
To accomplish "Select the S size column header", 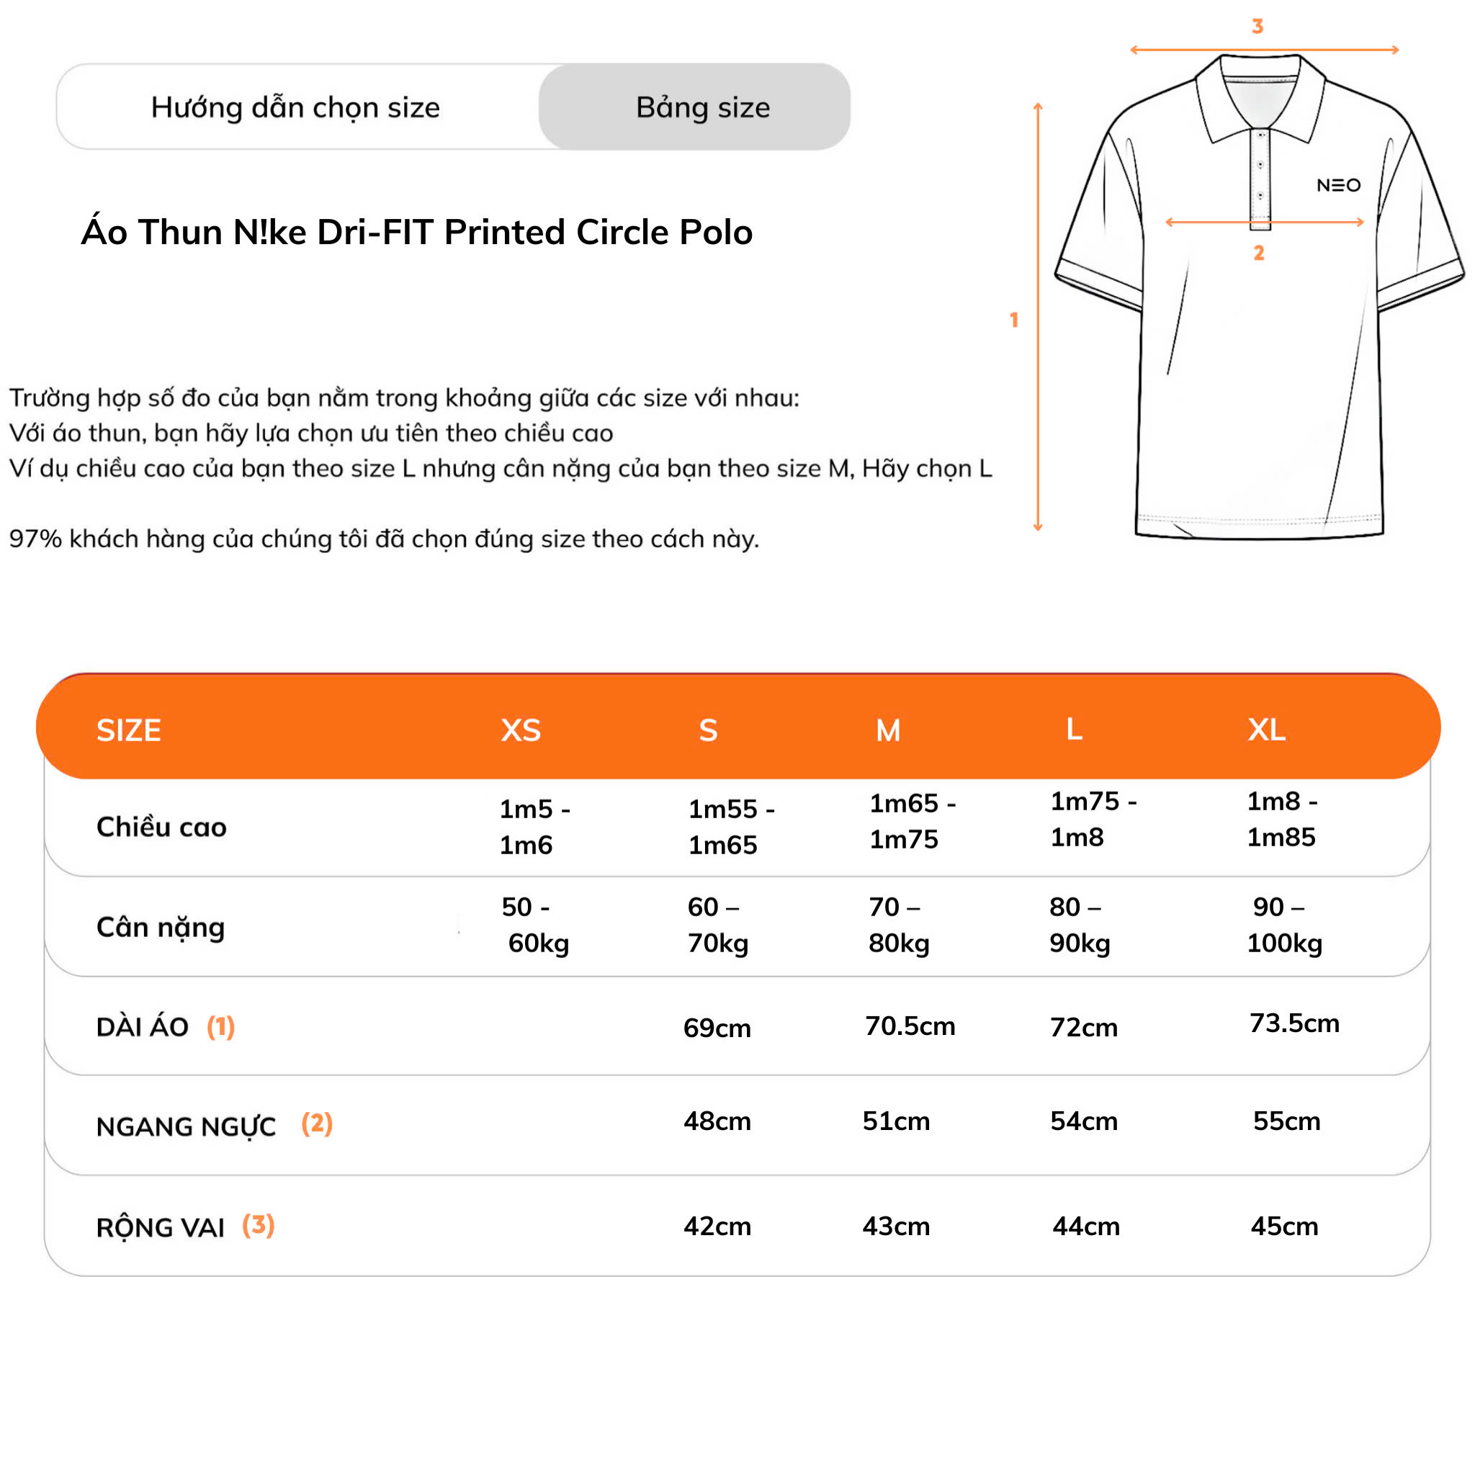I will (708, 730).
